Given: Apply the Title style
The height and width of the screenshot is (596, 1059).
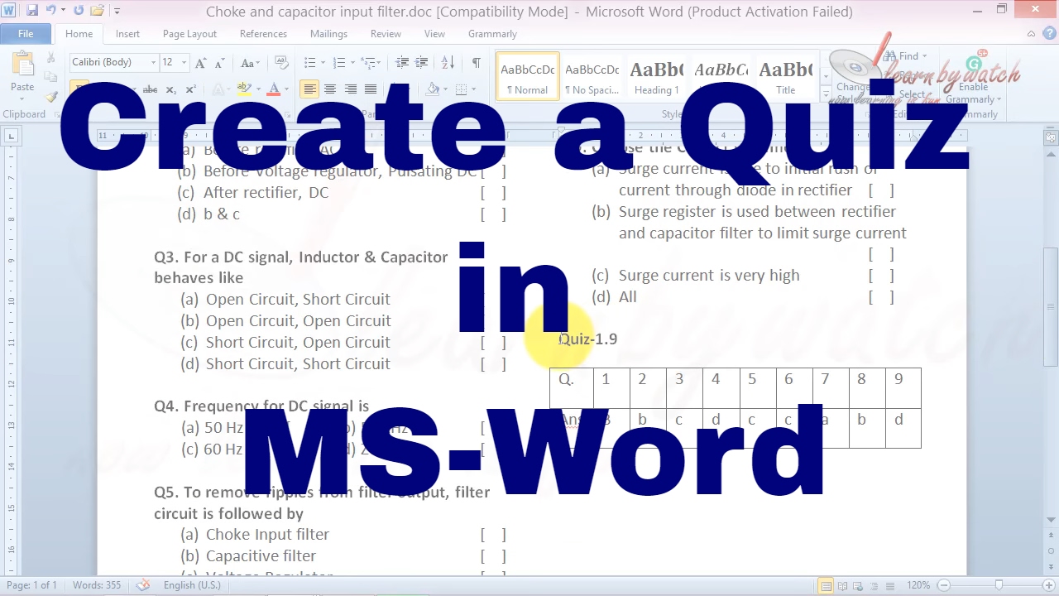Looking at the screenshot, I should (786, 77).
